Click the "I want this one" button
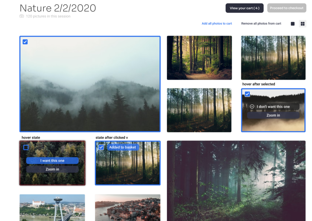The height and width of the screenshot is (221, 312). point(52,161)
